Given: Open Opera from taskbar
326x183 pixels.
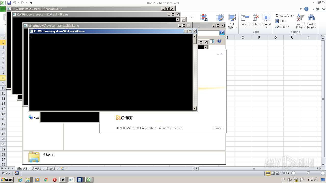Looking at the screenshot, I should 55,180.
